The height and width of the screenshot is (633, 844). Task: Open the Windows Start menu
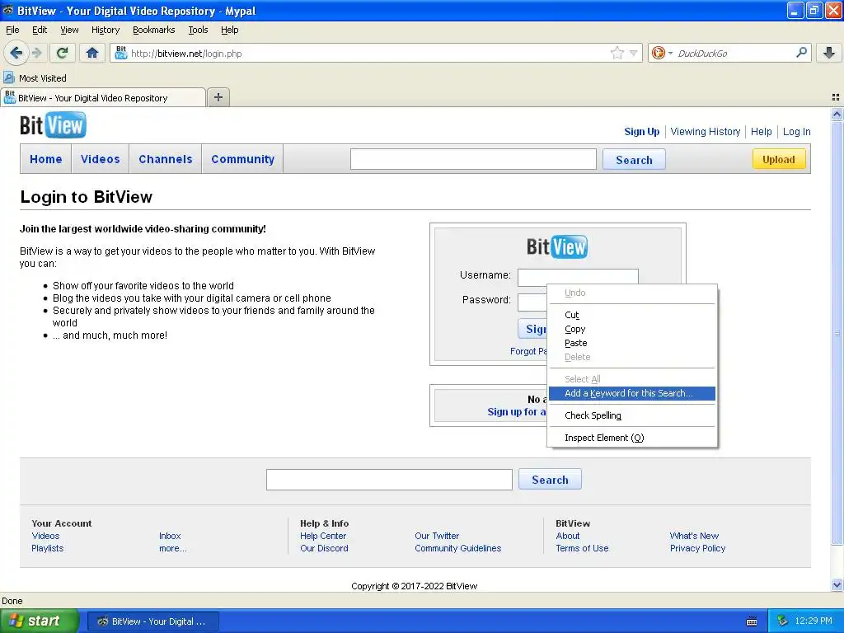tap(40, 621)
